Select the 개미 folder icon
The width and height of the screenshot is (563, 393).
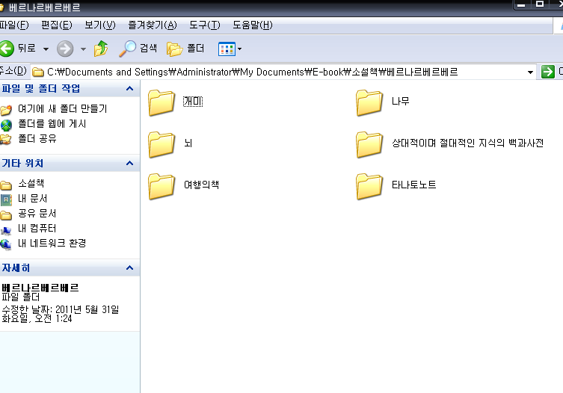161,102
